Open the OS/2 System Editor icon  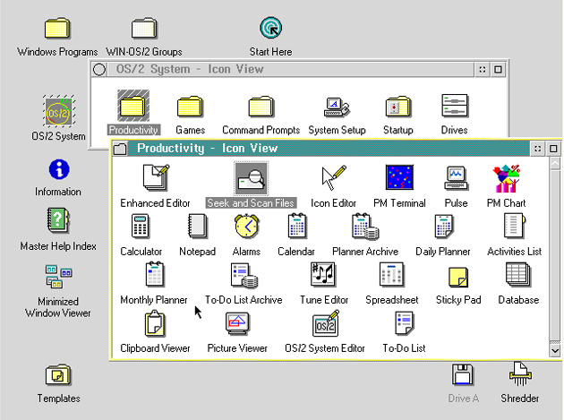click(326, 323)
